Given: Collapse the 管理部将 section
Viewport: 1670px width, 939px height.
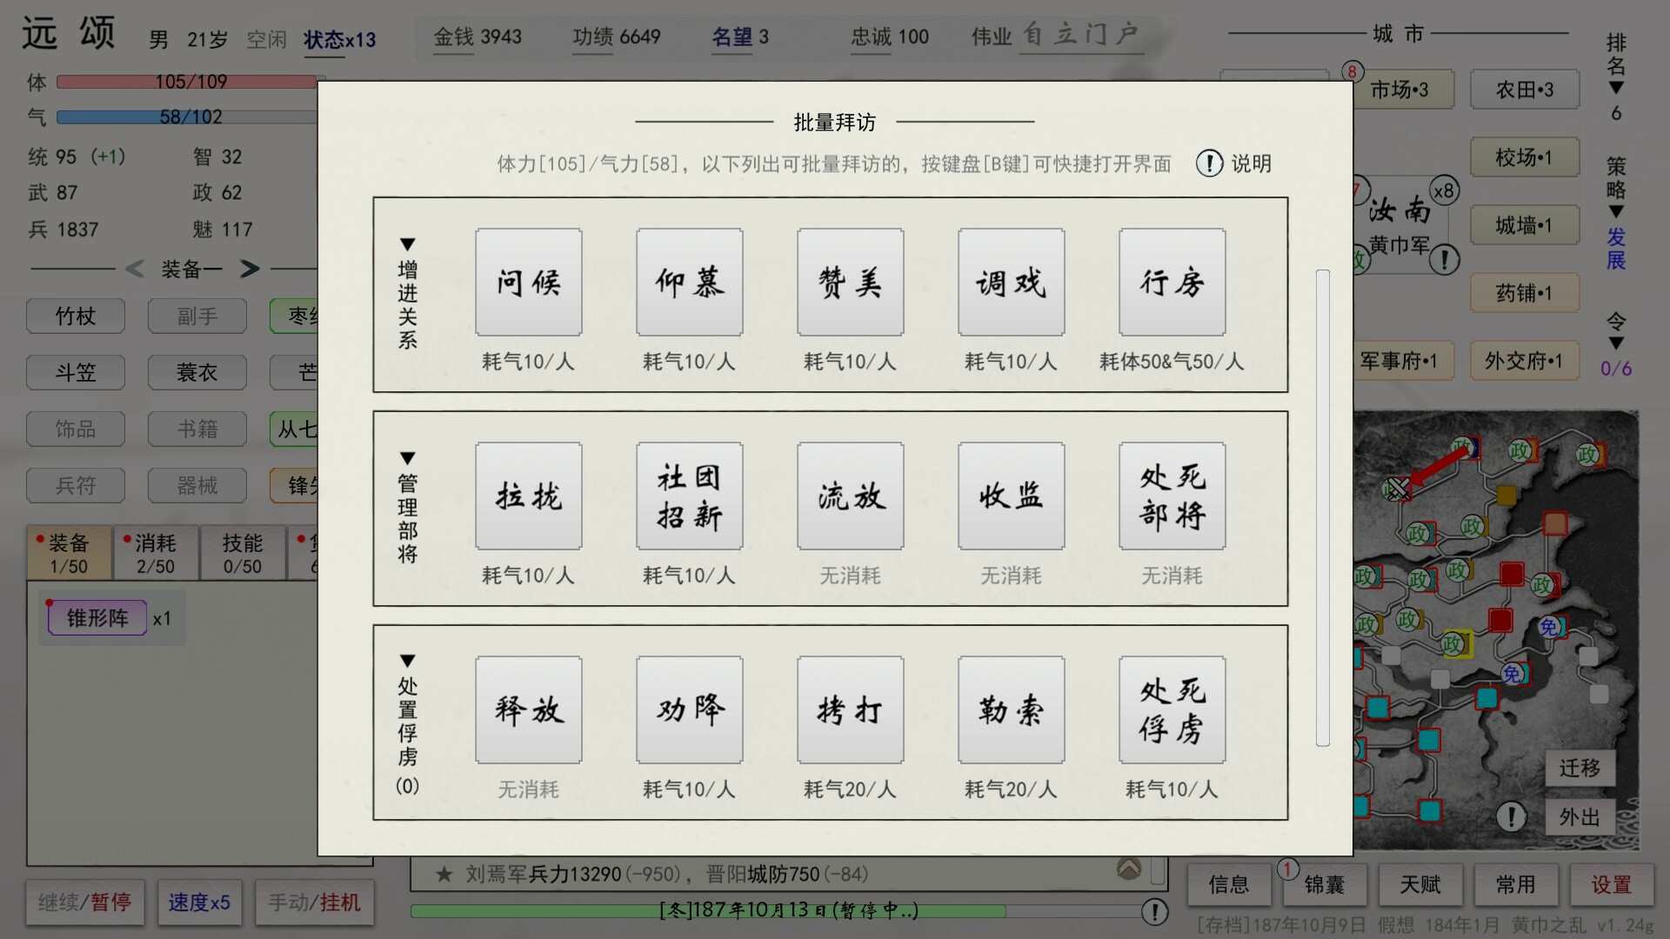Looking at the screenshot, I should (x=407, y=458).
